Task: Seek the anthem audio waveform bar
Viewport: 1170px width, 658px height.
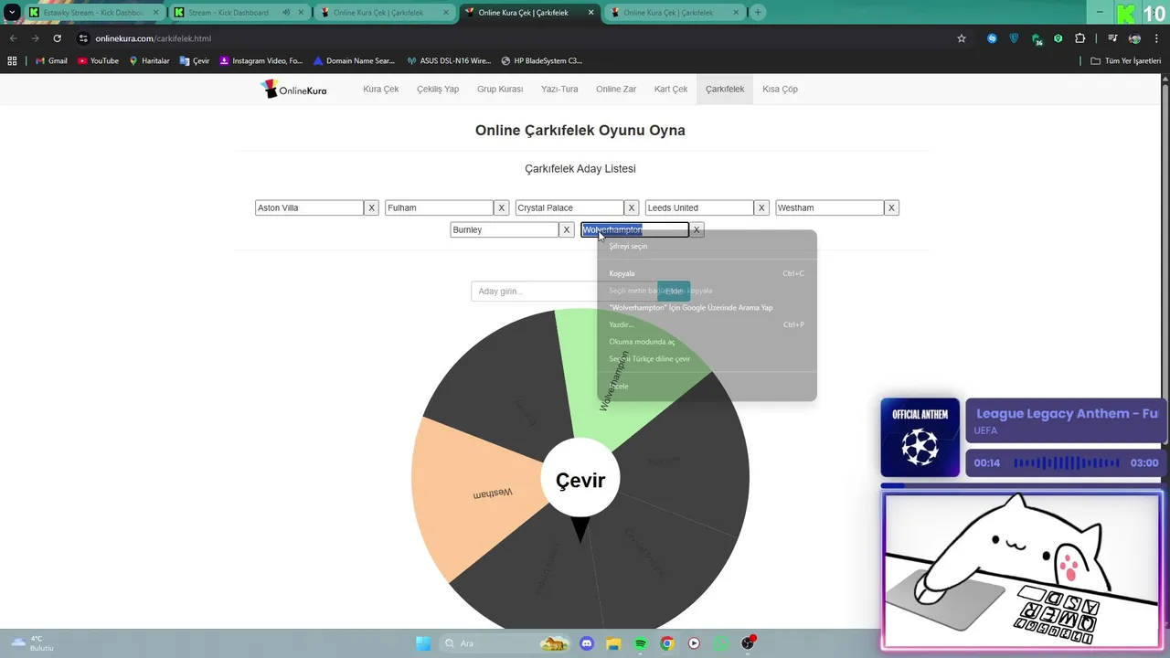Action: point(1066,462)
